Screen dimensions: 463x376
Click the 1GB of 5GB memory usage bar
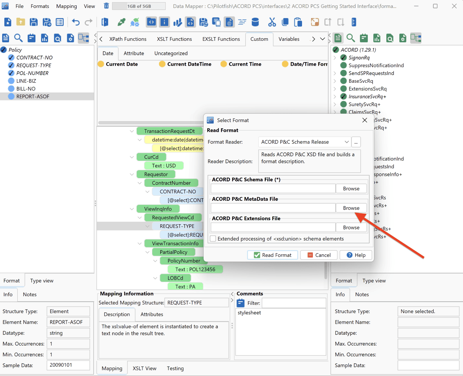[x=139, y=6]
